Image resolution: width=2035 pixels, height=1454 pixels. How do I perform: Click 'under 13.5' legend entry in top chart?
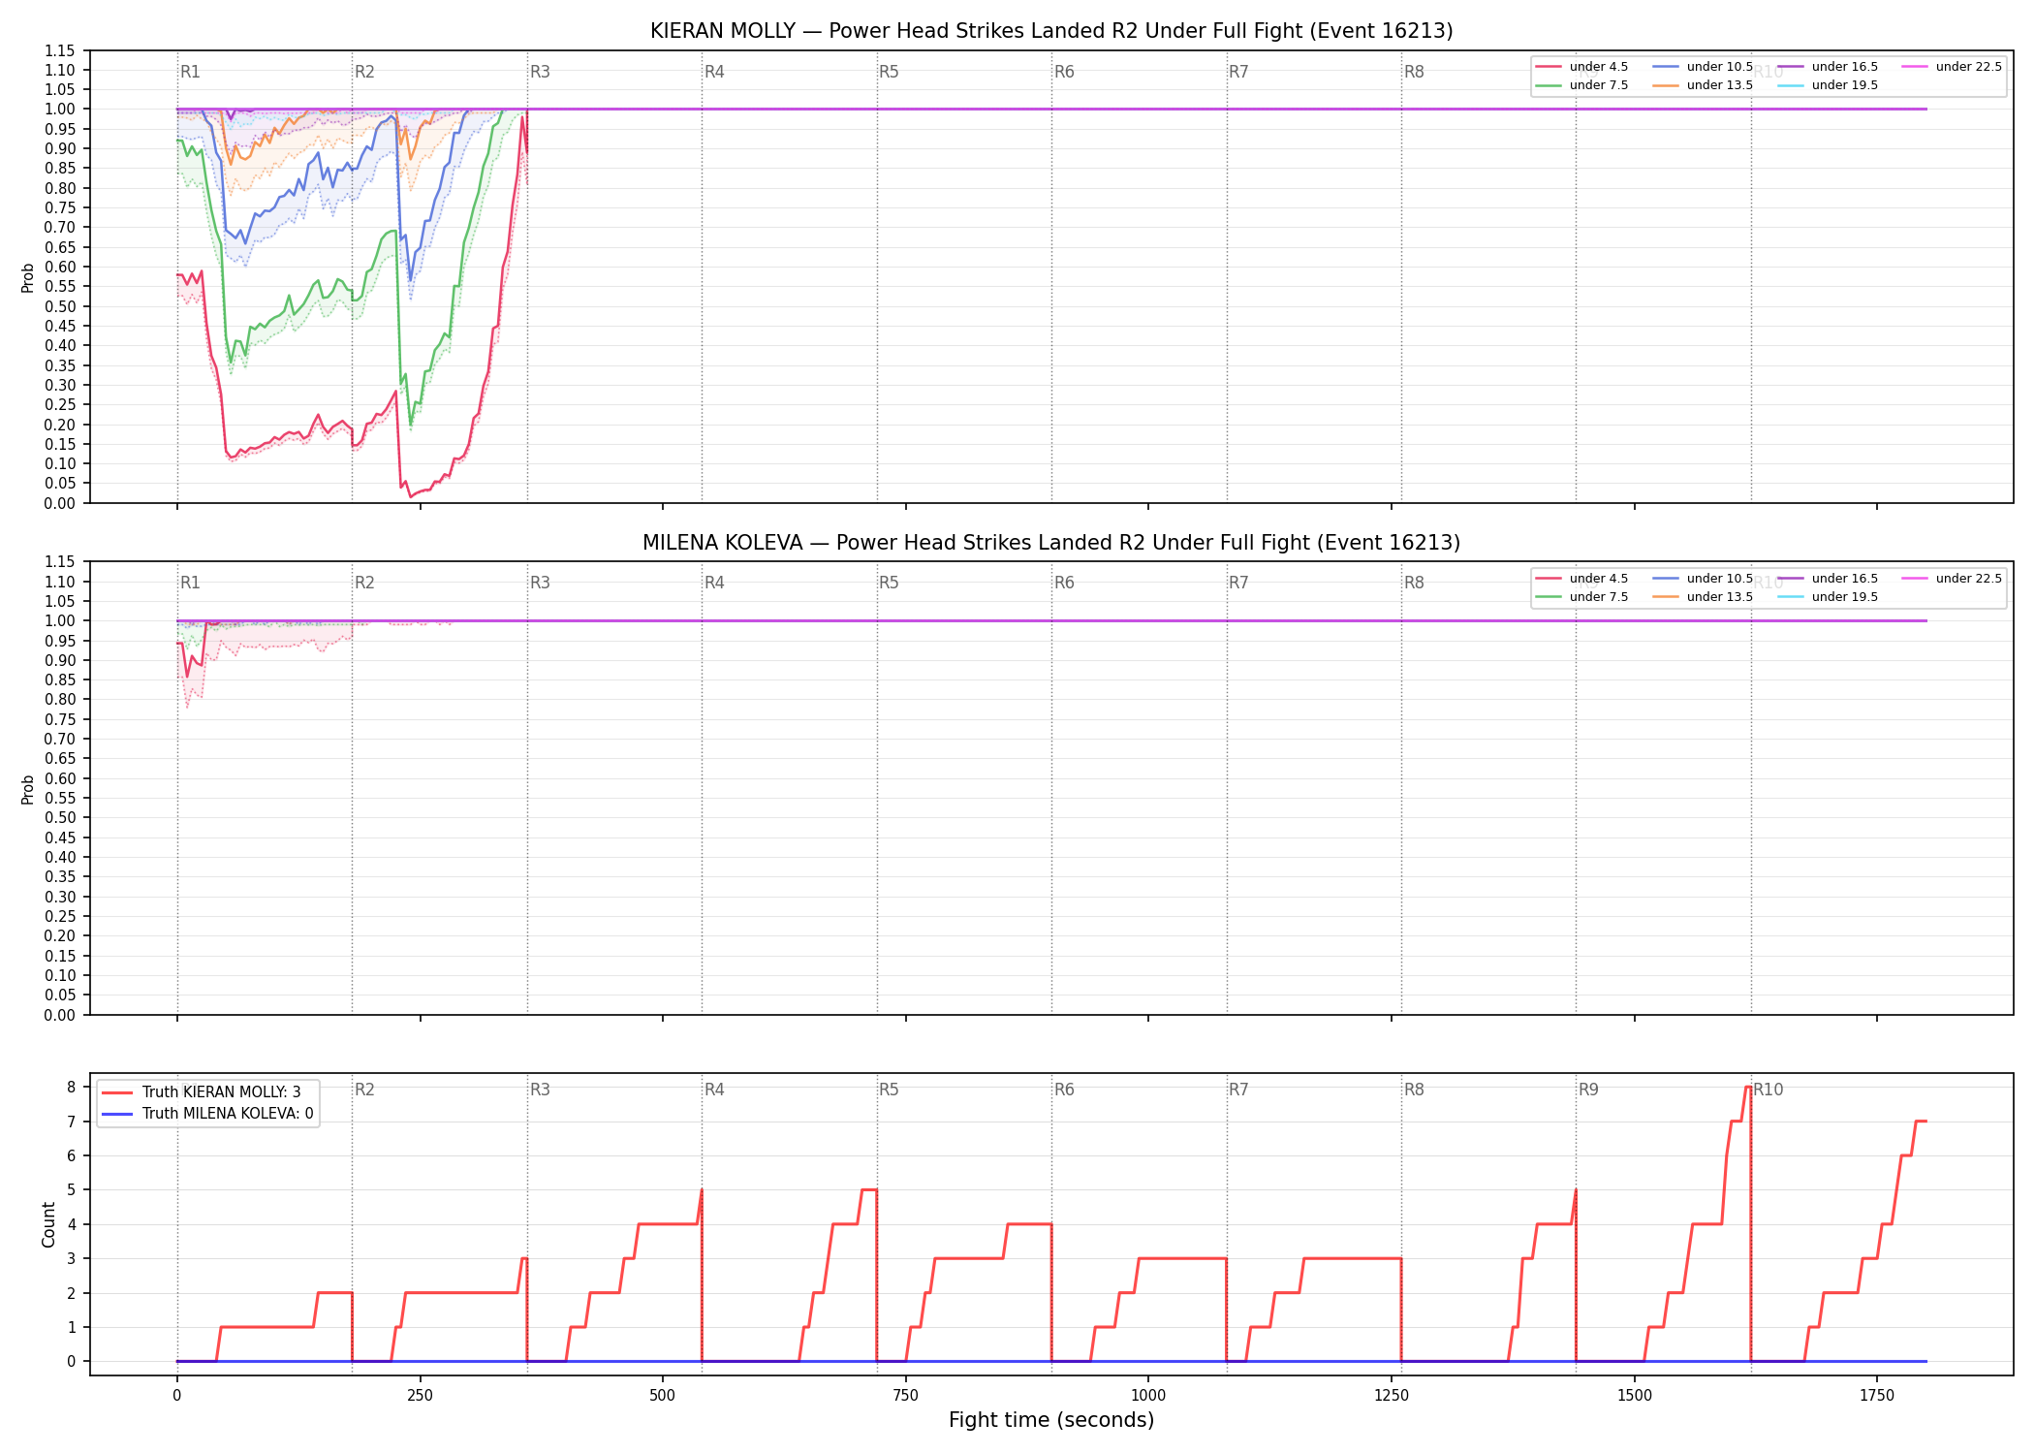[1703, 85]
